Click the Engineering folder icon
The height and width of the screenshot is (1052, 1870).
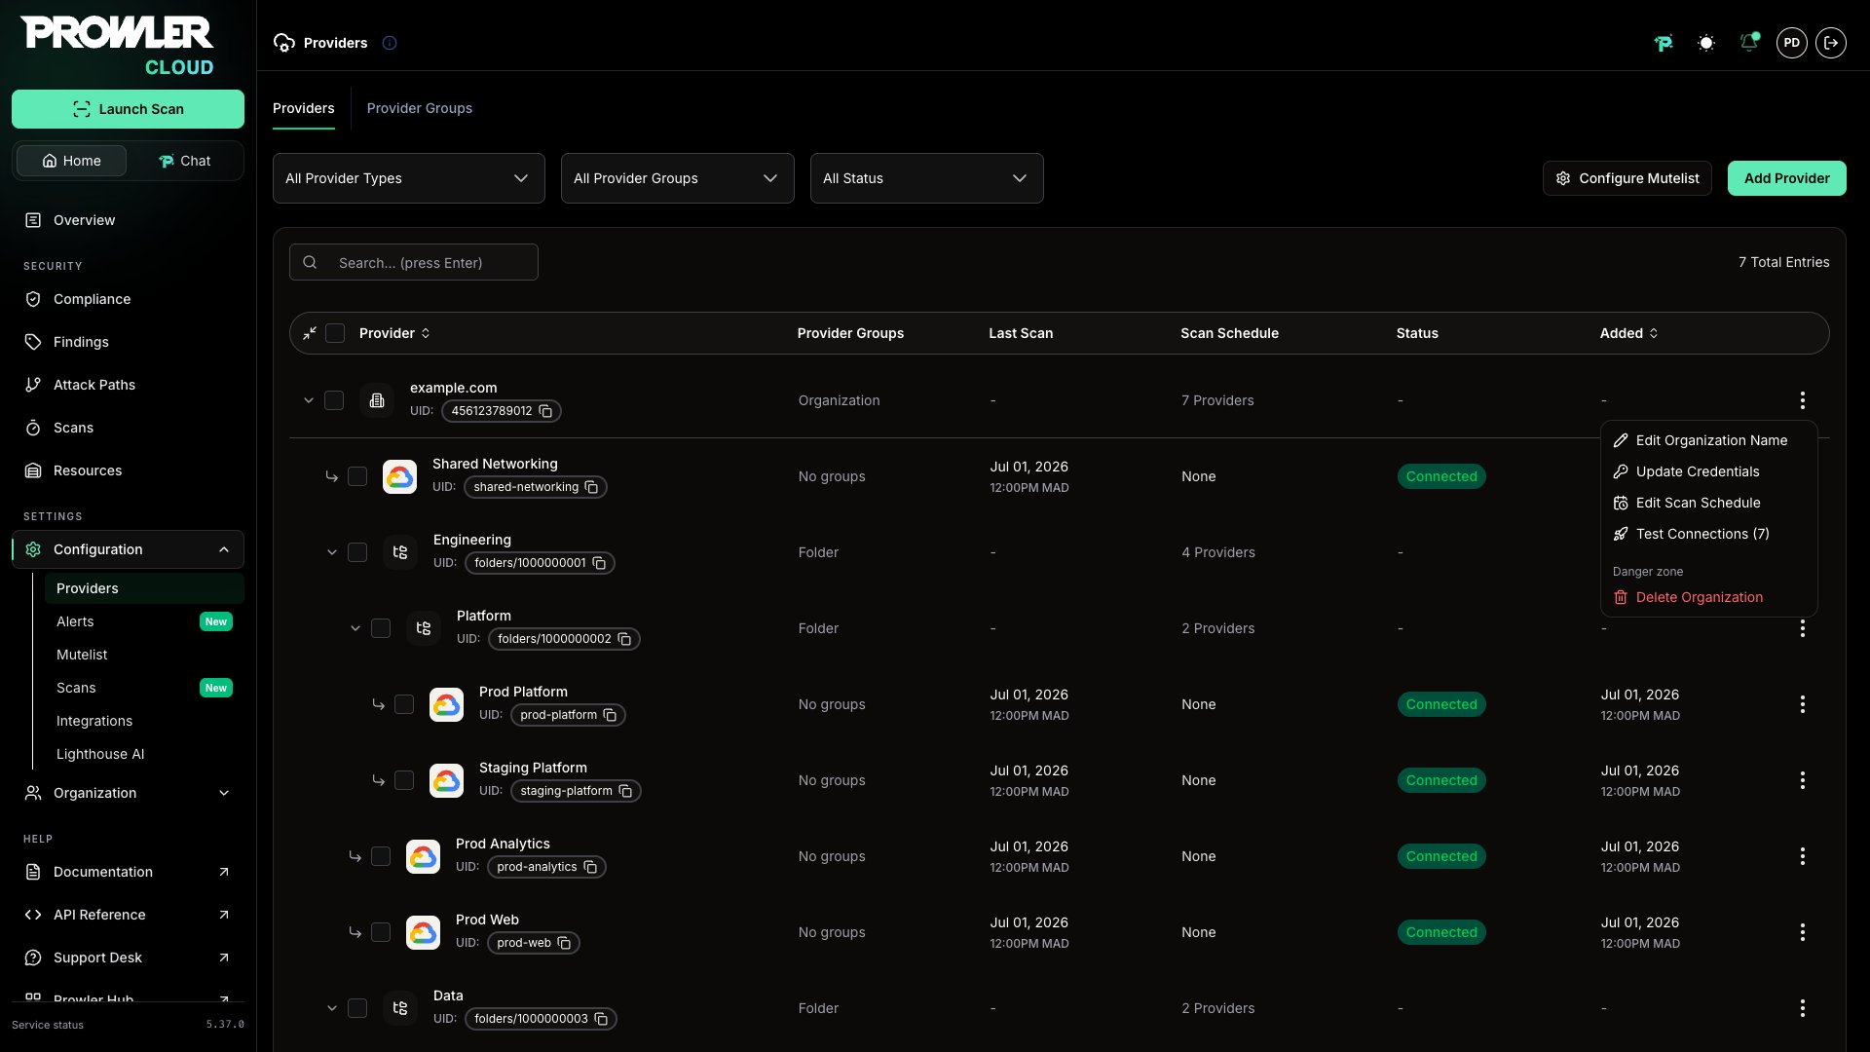pos(399,552)
